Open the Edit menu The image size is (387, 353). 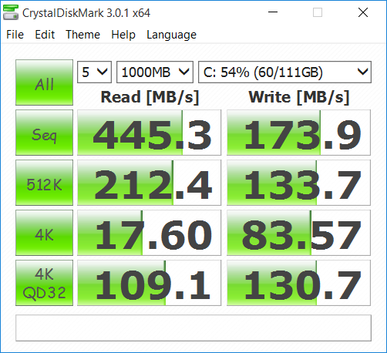coord(45,35)
